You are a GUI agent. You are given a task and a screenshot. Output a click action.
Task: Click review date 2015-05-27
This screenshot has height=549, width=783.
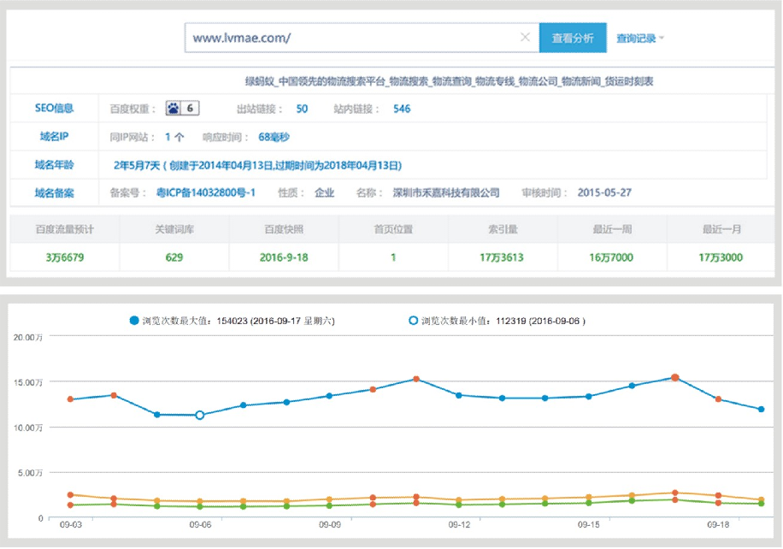(604, 192)
